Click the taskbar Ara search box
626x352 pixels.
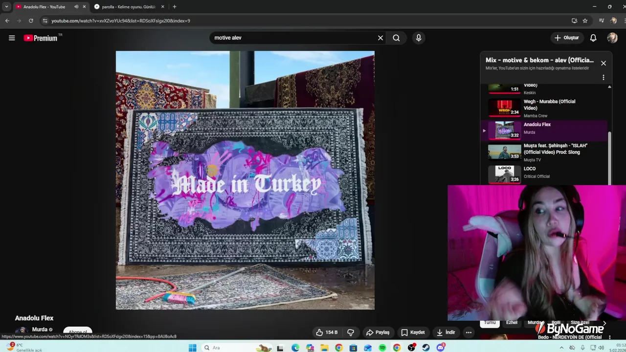click(237, 348)
